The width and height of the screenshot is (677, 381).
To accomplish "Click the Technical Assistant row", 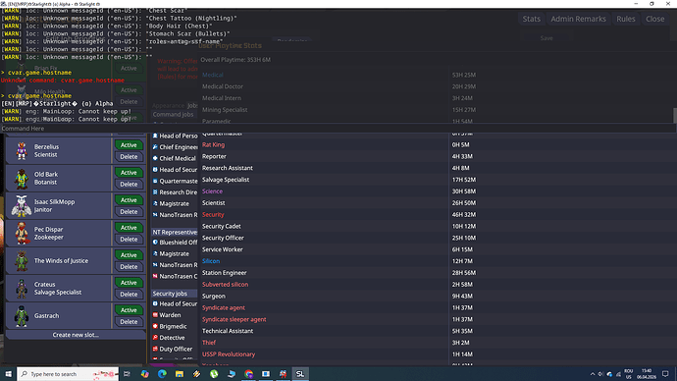I will click(438, 331).
